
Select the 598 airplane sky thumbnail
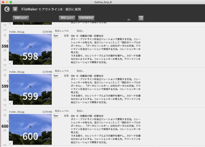click(30, 49)
